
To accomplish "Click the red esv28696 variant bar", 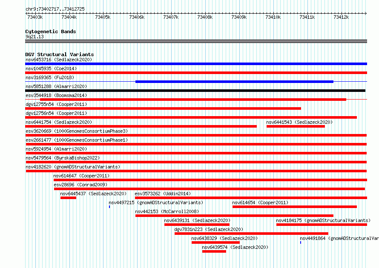I will 210,189.
